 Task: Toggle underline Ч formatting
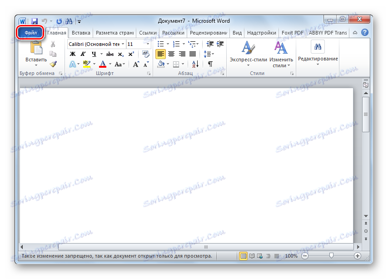tap(94, 54)
